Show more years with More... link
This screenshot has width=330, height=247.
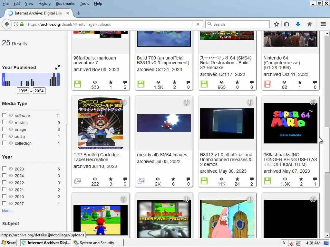coord(8,211)
